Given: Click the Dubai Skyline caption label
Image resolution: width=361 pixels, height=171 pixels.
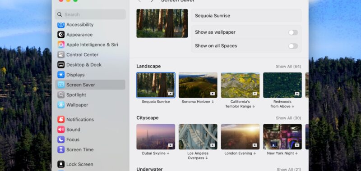Looking at the screenshot, I should 156,153.
